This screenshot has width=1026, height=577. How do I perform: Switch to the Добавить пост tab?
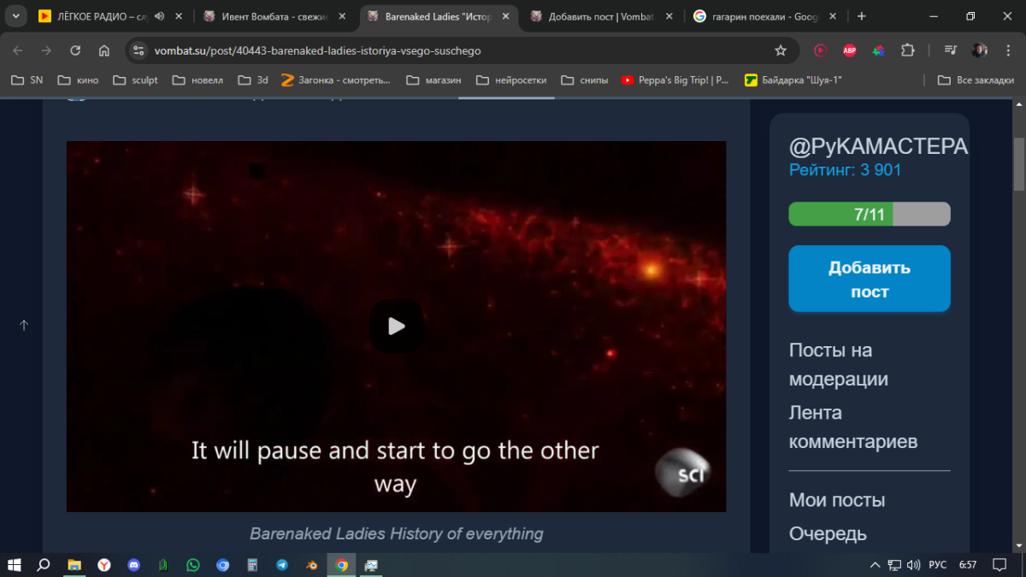point(602,16)
